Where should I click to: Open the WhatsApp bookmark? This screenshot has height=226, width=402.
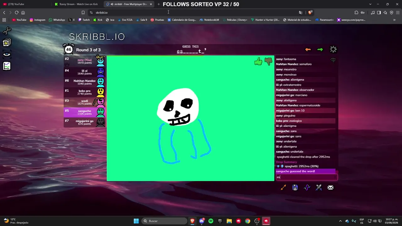[57, 20]
